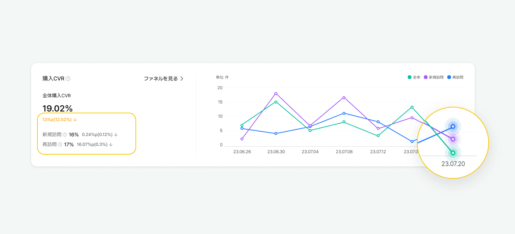Click purple 新規訪問 legend color dot
This screenshot has width=515, height=234.
(x=426, y=77)
